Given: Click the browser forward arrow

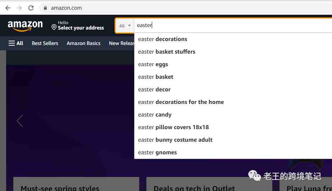Looking at the screenshot, I should (19, 8).
